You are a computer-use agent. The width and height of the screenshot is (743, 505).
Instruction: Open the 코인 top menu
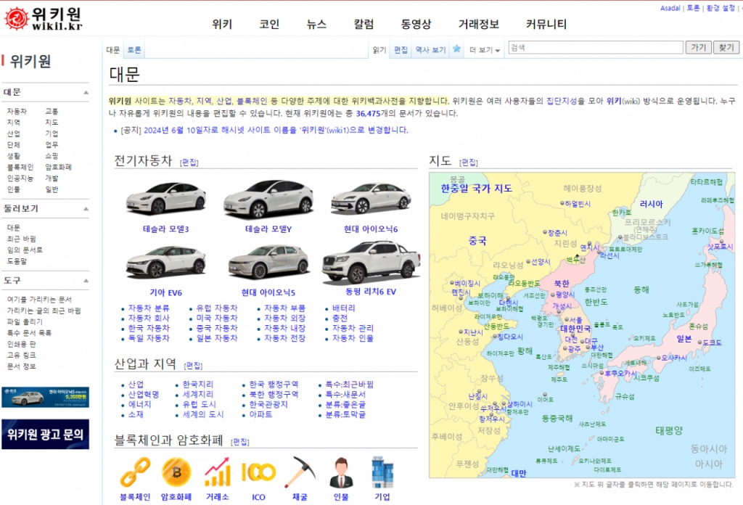coord(269,24)
